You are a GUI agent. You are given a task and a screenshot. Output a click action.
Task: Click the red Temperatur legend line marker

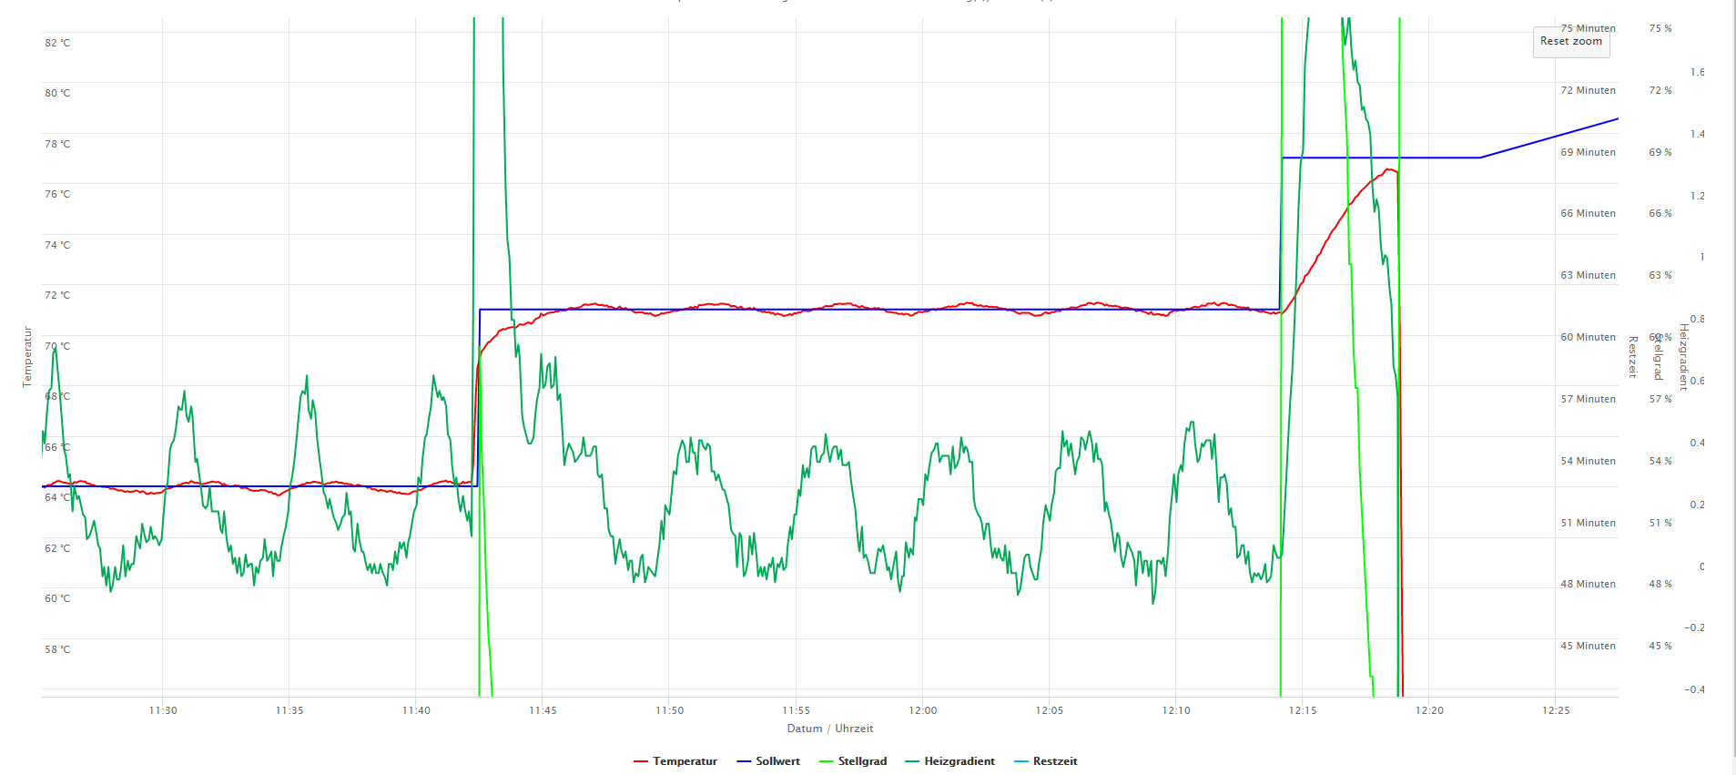[x=641, y=761]
